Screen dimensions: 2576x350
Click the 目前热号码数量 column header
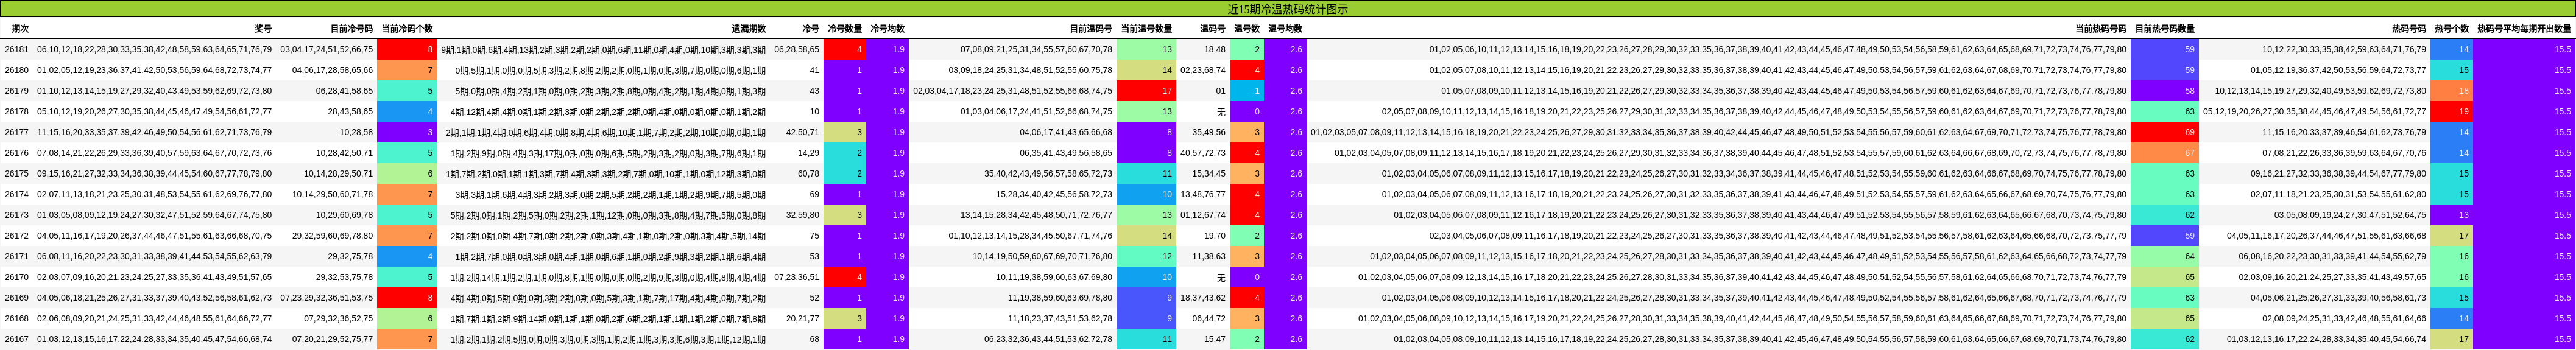(2165, 29)
